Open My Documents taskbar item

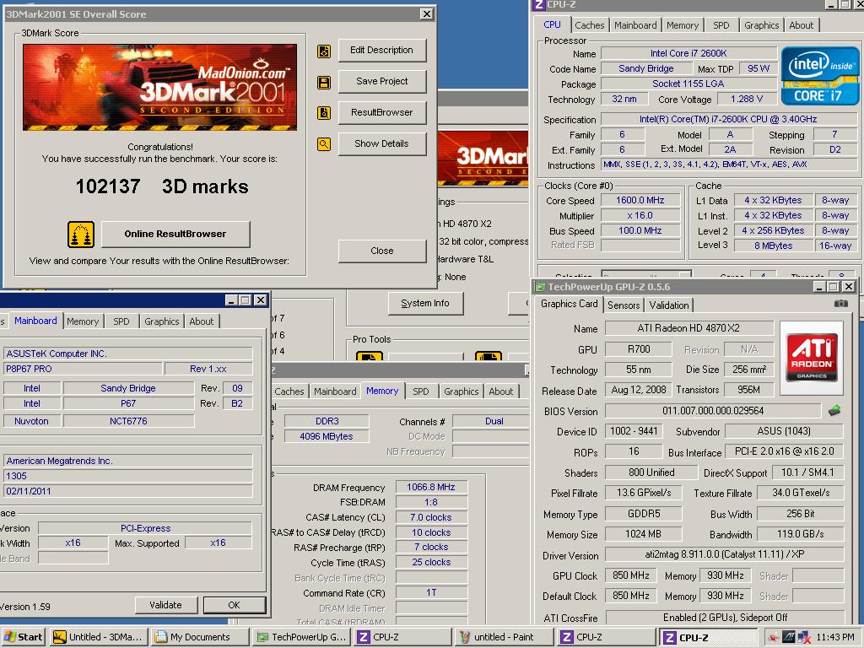pos(199,637)
